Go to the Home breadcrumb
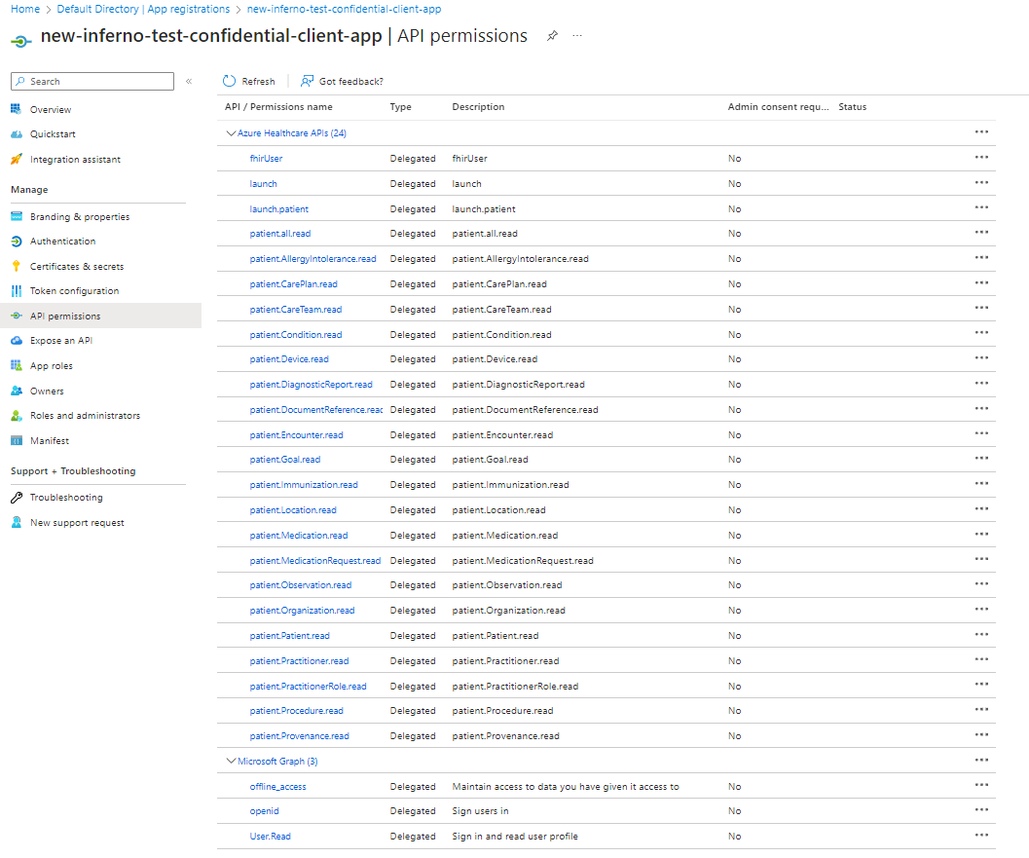The image size is (1029, 858). point(25,9)
